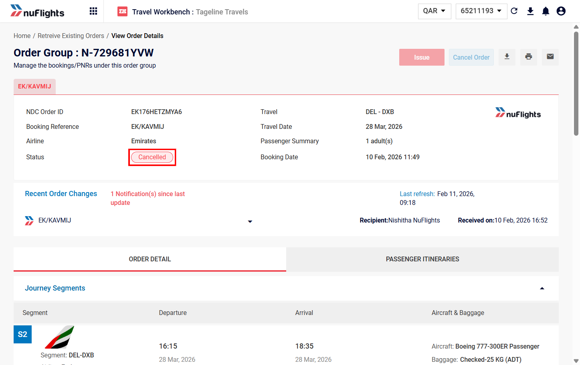Click Recipient Nishitha NuFlights text

click(x=400, y=221)
